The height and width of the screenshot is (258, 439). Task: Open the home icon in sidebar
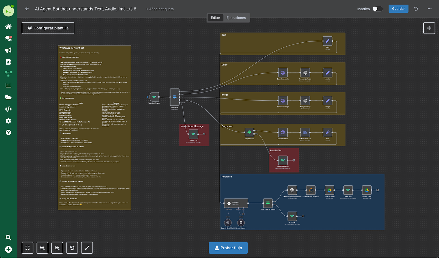pyautogui.click(x=8, y=26)
